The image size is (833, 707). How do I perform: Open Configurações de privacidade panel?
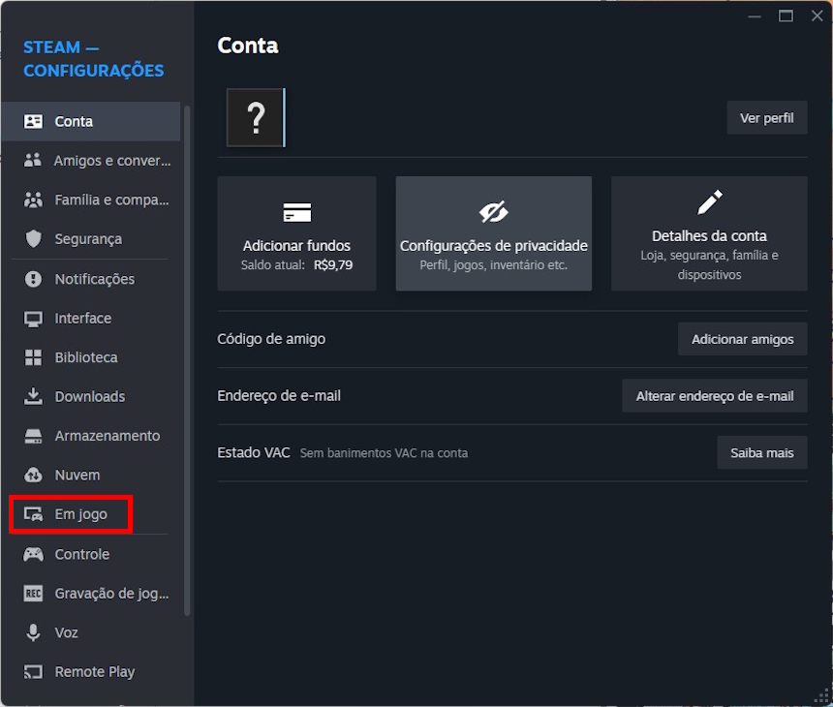493,233
